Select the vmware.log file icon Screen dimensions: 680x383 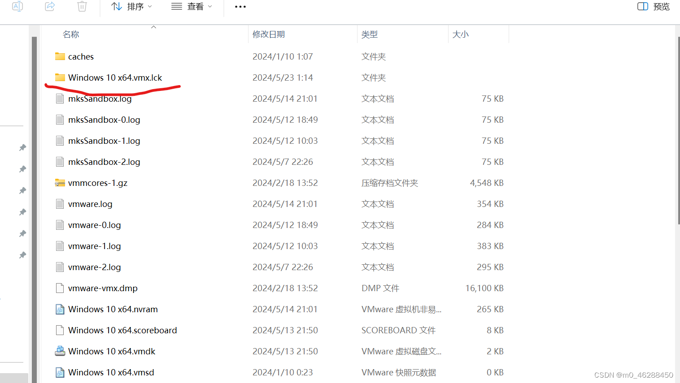(x=60, y=204)
